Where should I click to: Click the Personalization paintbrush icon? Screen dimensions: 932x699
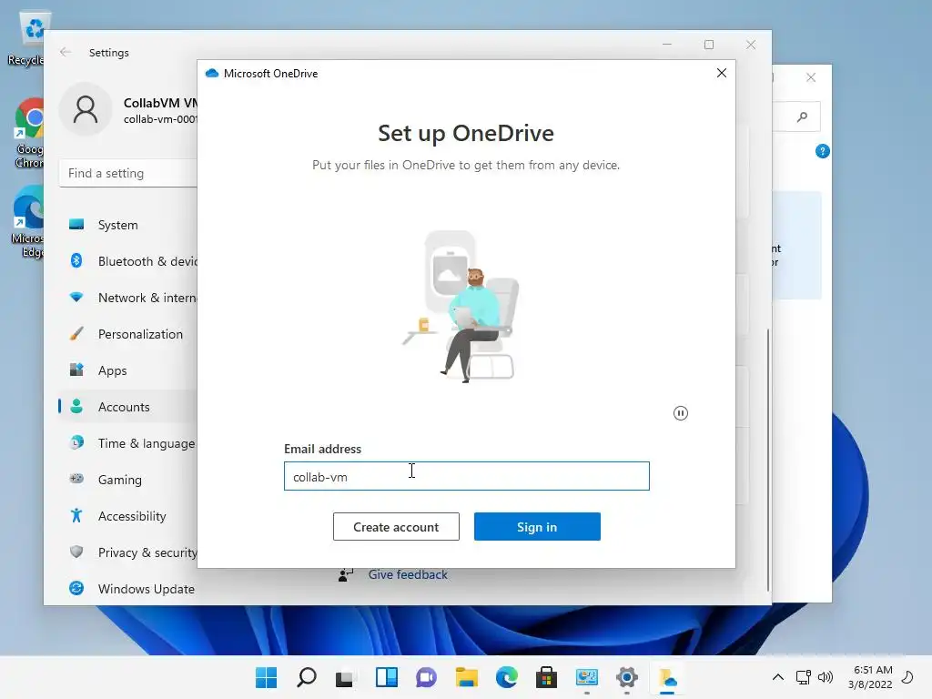76,333
